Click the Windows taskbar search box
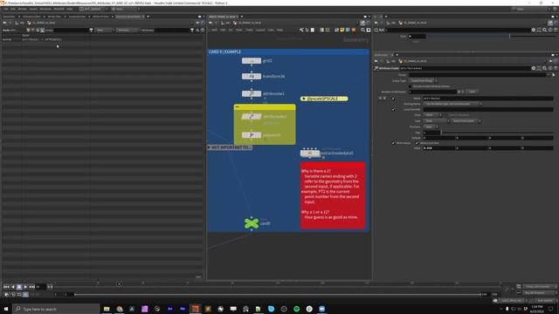Image resolution: width=559 pixels, height=314 pixels. pyautogui.click(x=56, y=309)
